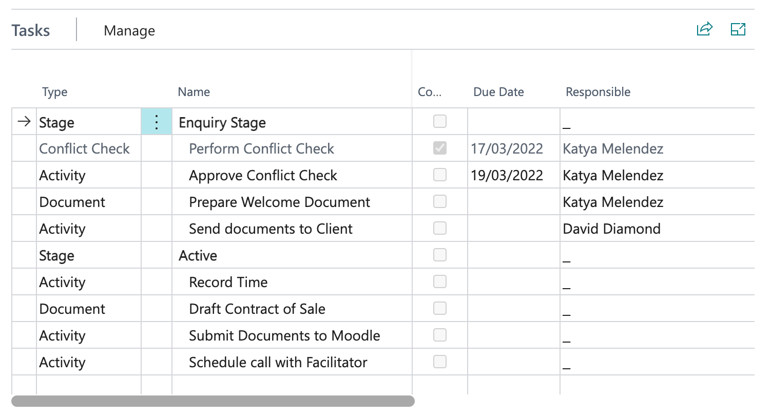This screenshot has height=415, width=771.
Task: Toggle completed checkbox for Perform Conflict Check
Action: point(440,148)
